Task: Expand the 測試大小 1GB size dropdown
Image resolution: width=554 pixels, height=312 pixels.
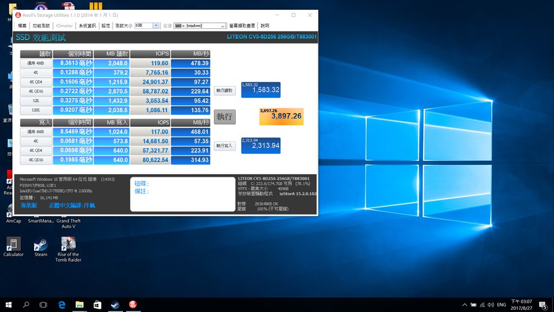Action: (156, 25)
